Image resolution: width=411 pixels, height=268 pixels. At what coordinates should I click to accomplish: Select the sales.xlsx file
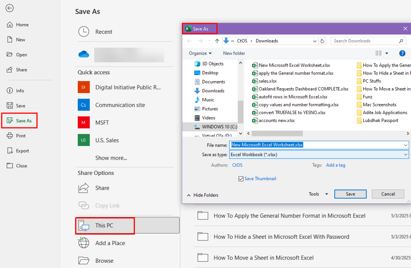(x=264, y=81)
